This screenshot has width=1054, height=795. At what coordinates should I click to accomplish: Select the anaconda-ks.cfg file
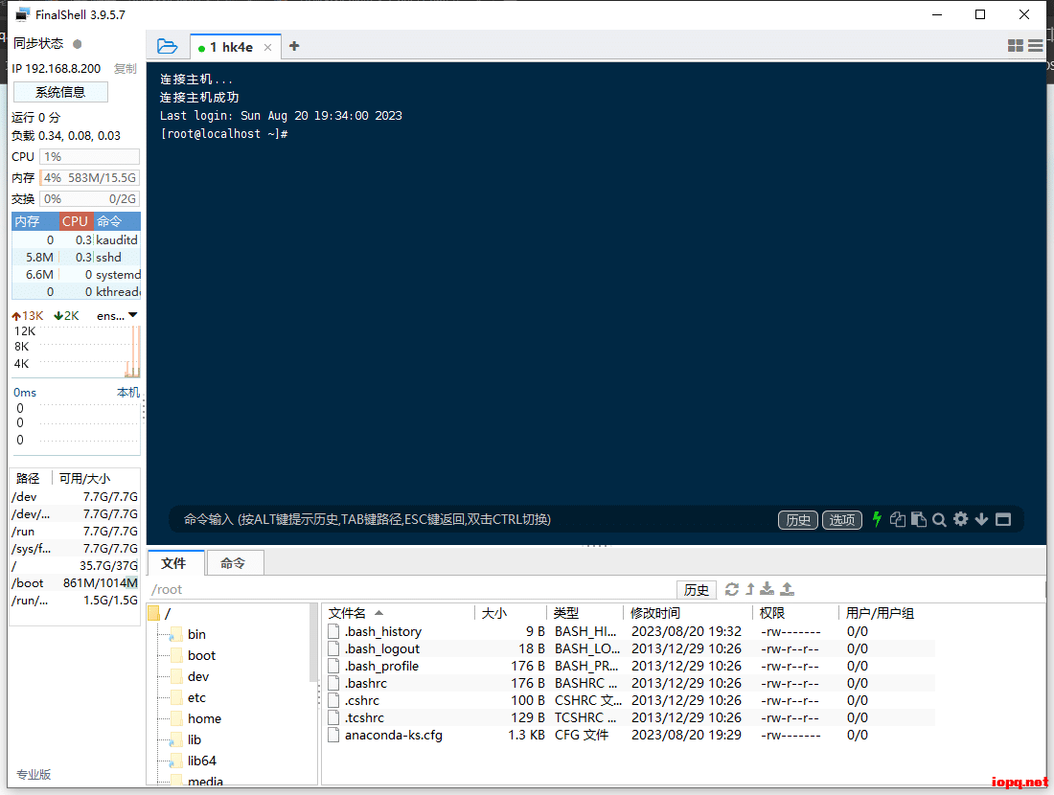pos(393,735)
